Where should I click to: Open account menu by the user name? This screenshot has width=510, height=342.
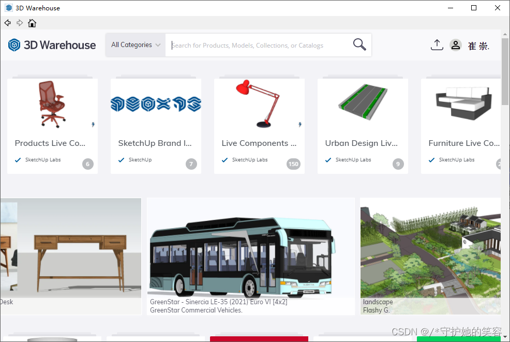point(478,46)
